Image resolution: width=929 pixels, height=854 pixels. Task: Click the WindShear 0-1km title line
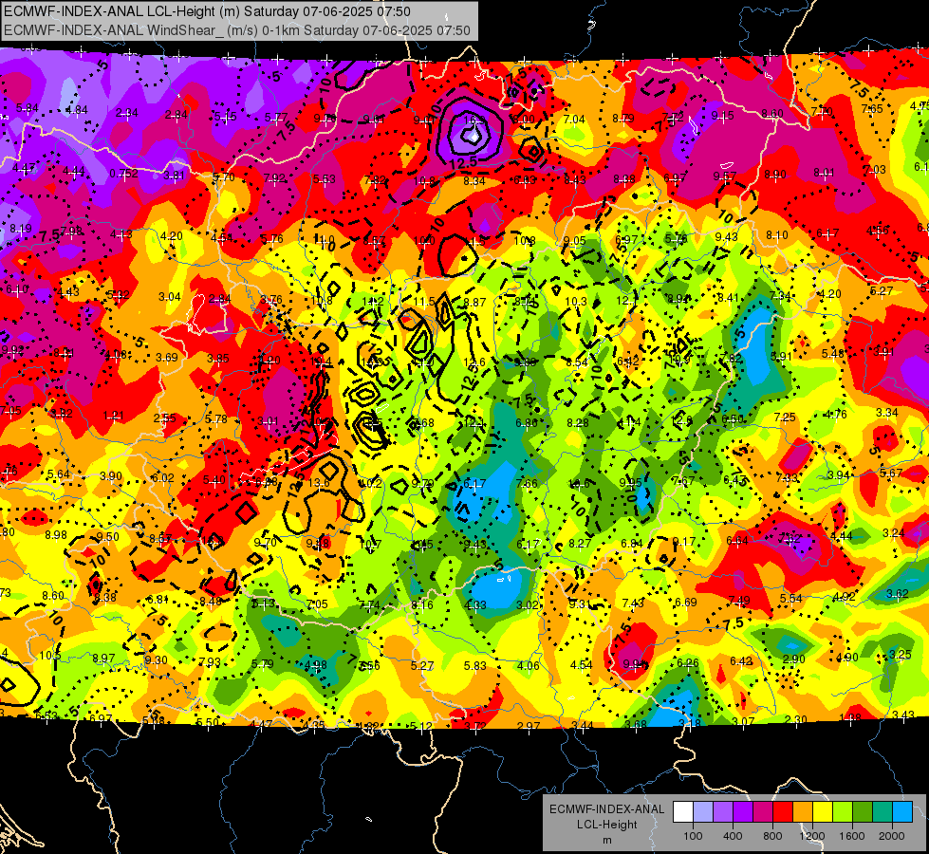pos(237,30)
